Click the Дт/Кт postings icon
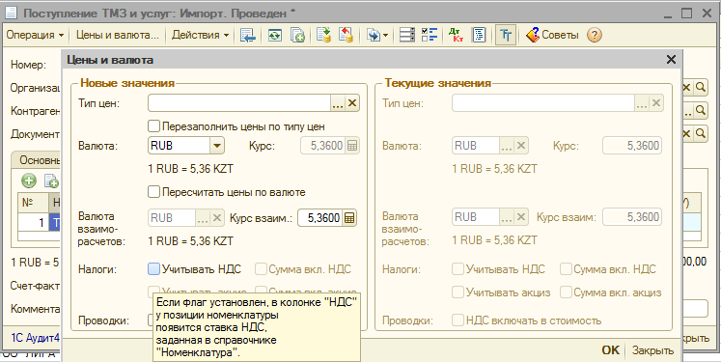The image size is (721, 362). (x=456, y=35)
